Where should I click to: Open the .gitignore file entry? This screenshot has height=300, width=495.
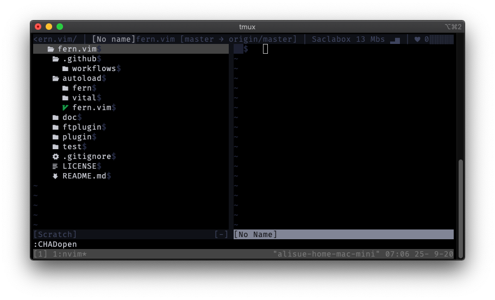coord(87,156)
